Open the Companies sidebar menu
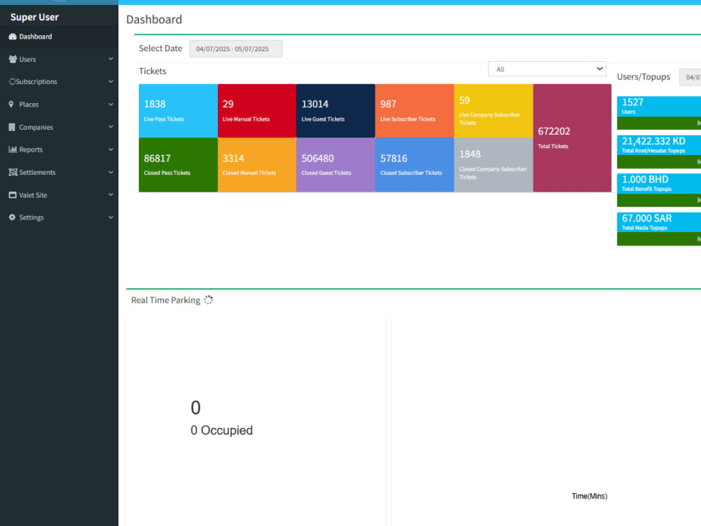 click(x=59, y=127)
